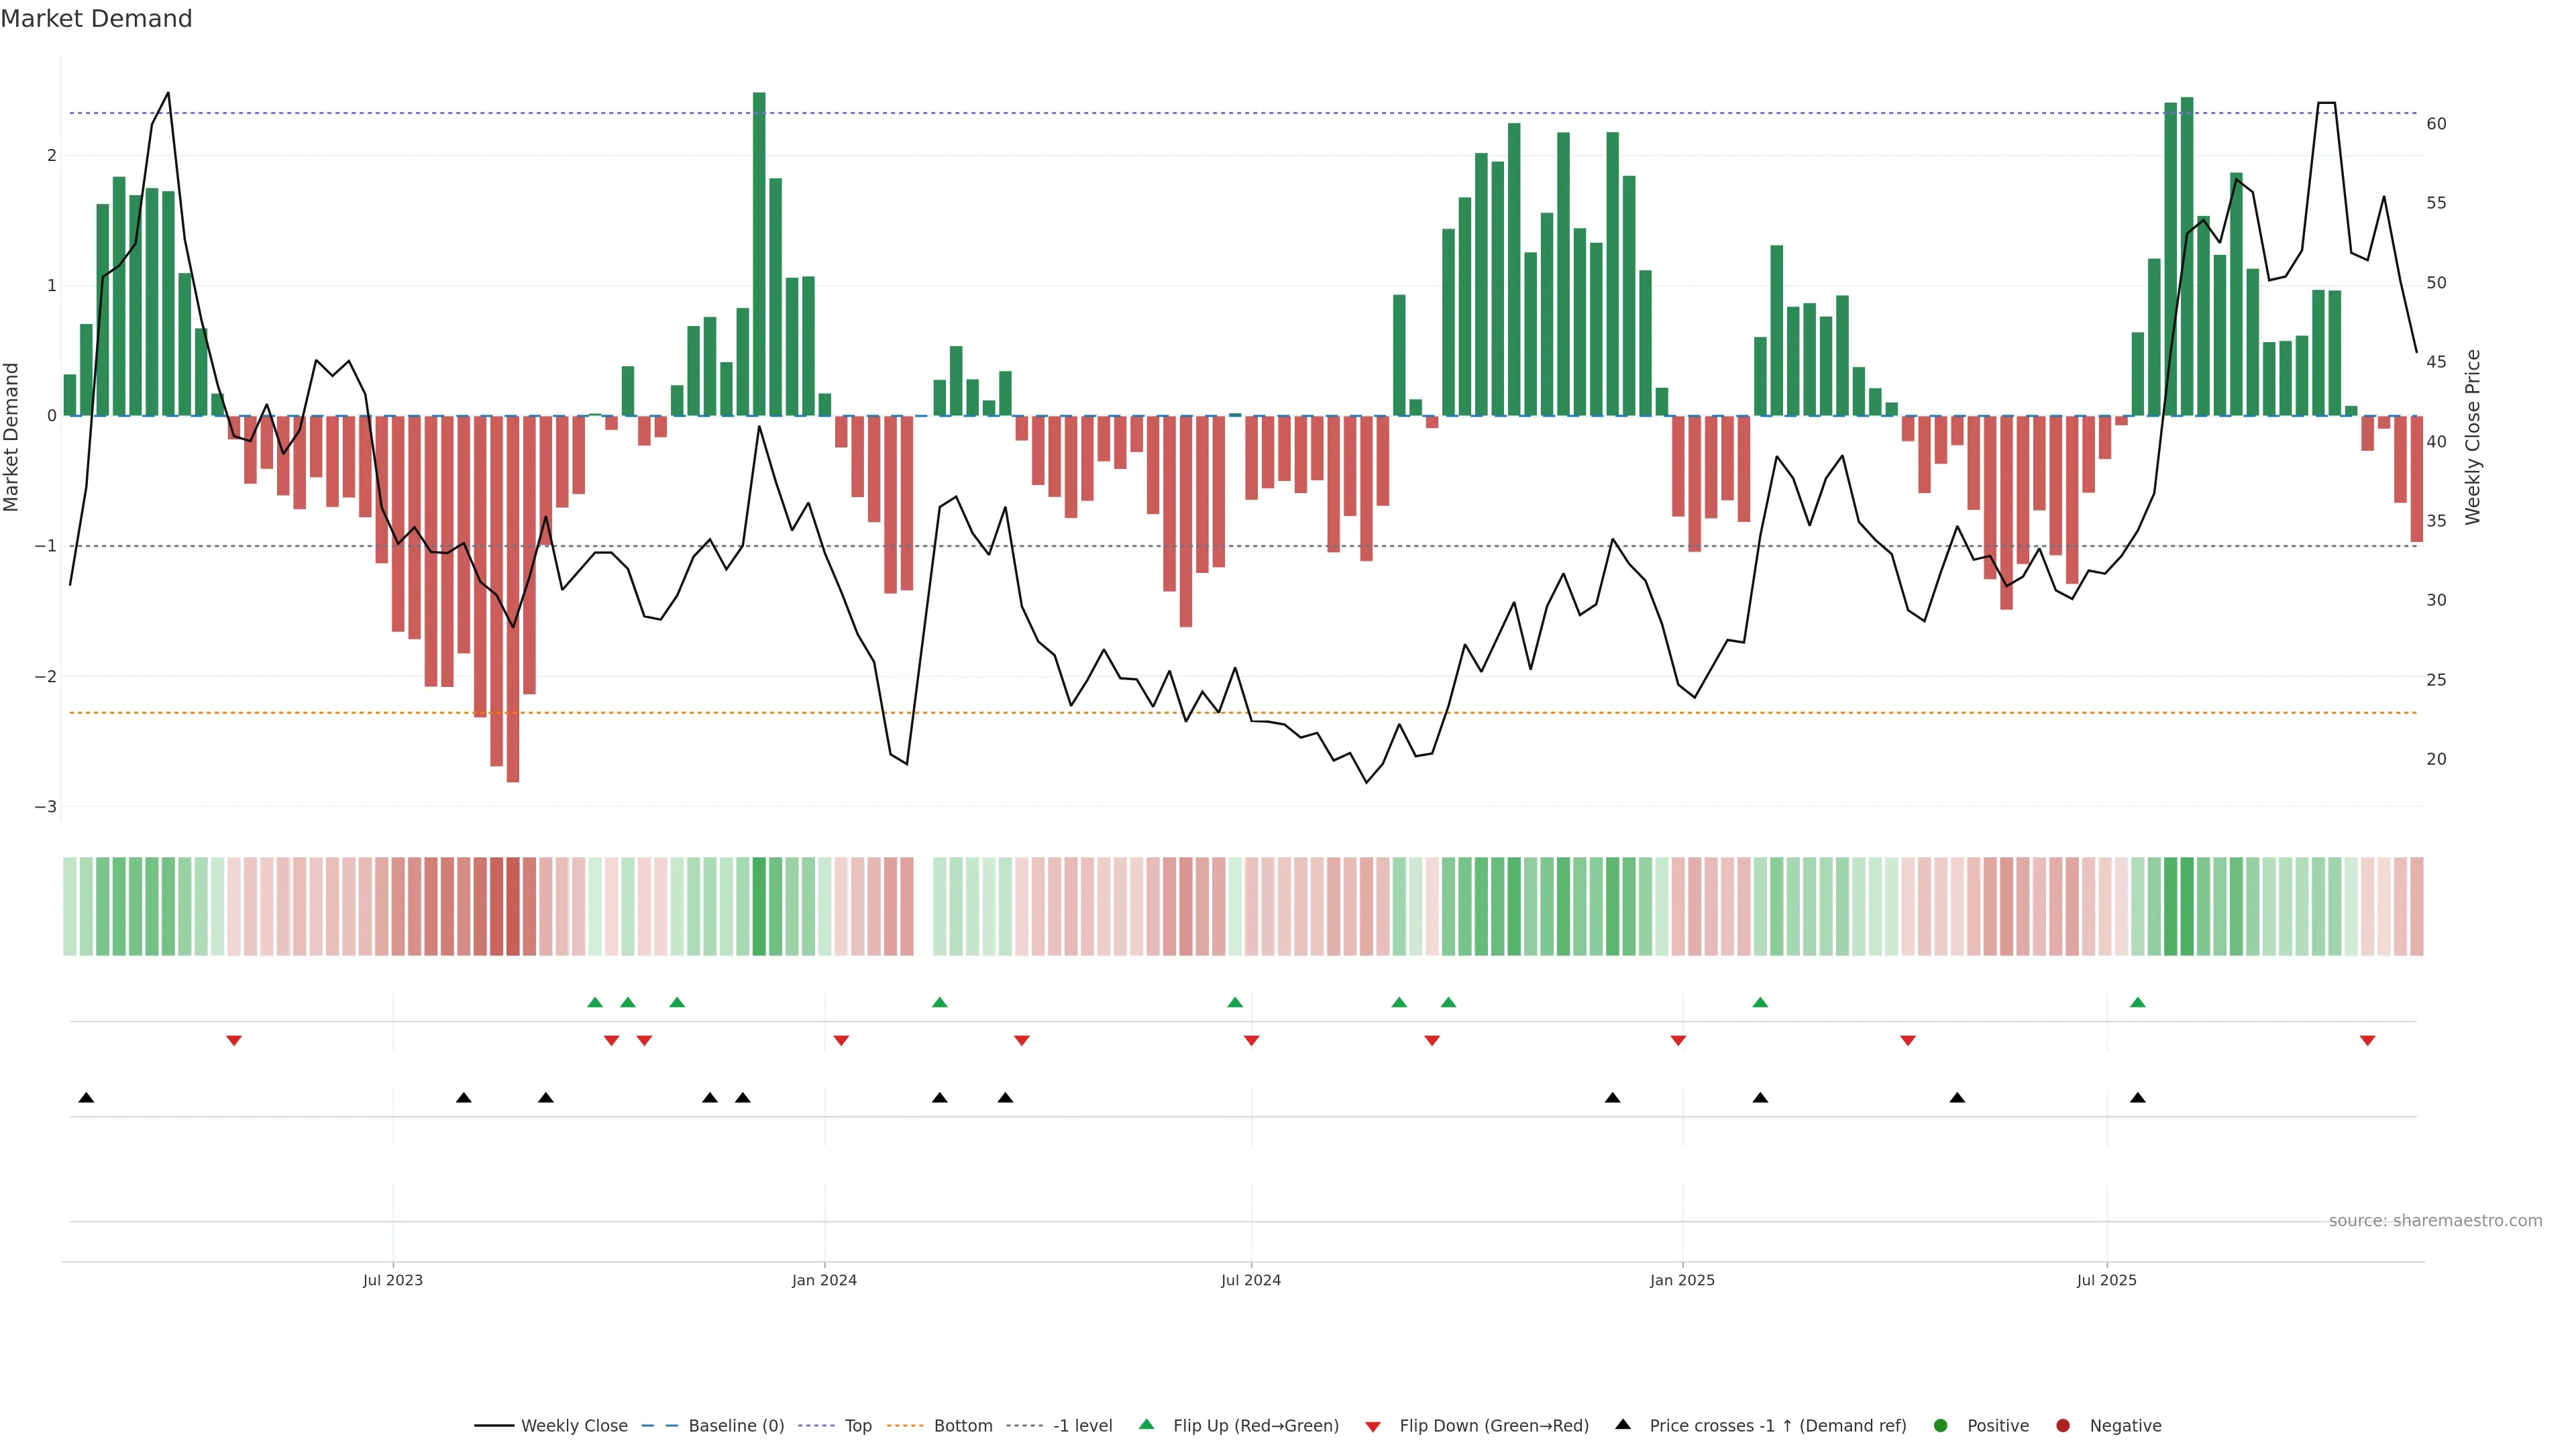Click the Weekly Close Price axis title

click(x=2473, y=437)
